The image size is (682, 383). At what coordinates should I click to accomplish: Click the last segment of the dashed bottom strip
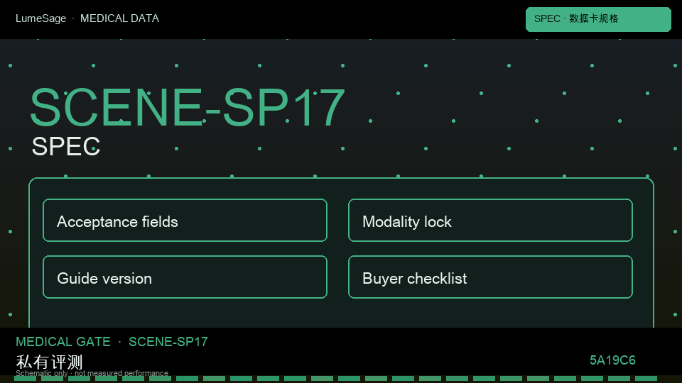click(x=646, y=379)
